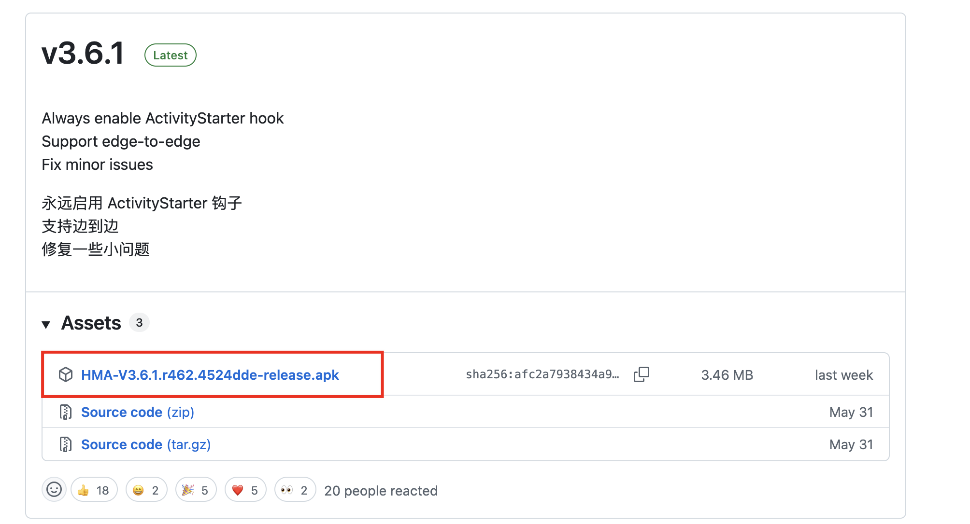This screenshot has width=970, height=524.
Task: Open the add reaction smiley picker
Action: click(x=54, y=490)
